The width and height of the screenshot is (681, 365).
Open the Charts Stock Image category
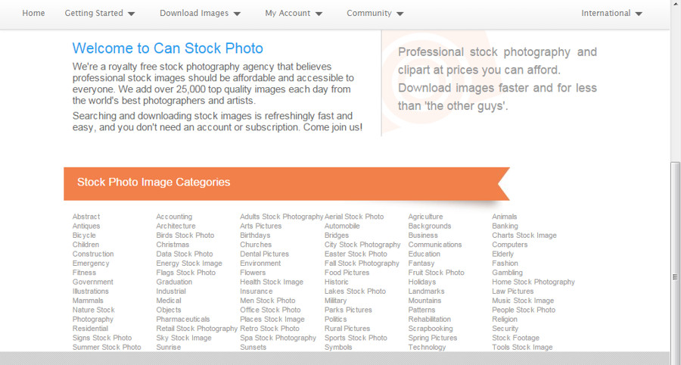pyautogui.click(x=524, y=235)
